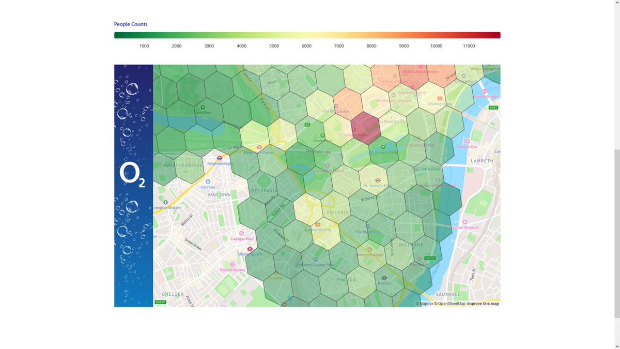Click the Hyde Park tree icon

202,107
